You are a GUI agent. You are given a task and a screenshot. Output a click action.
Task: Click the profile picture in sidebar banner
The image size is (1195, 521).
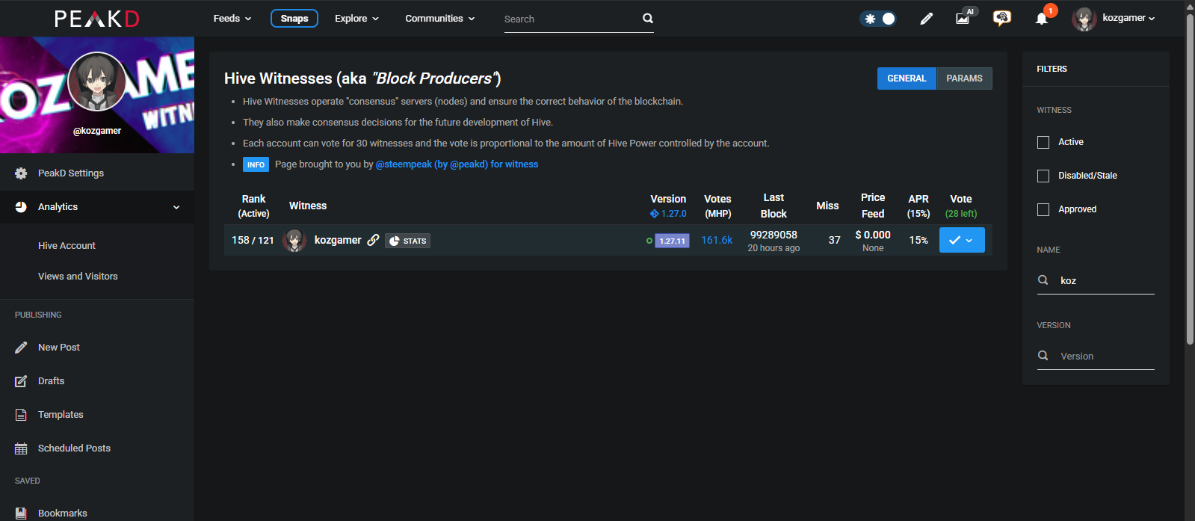coord(97,81)
